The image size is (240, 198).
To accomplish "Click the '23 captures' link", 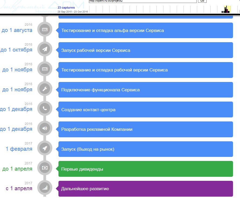I will (x=66, y=8).
